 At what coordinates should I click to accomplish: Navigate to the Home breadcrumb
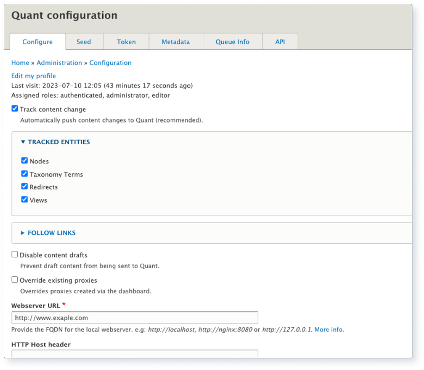click(x=20, y=62)
